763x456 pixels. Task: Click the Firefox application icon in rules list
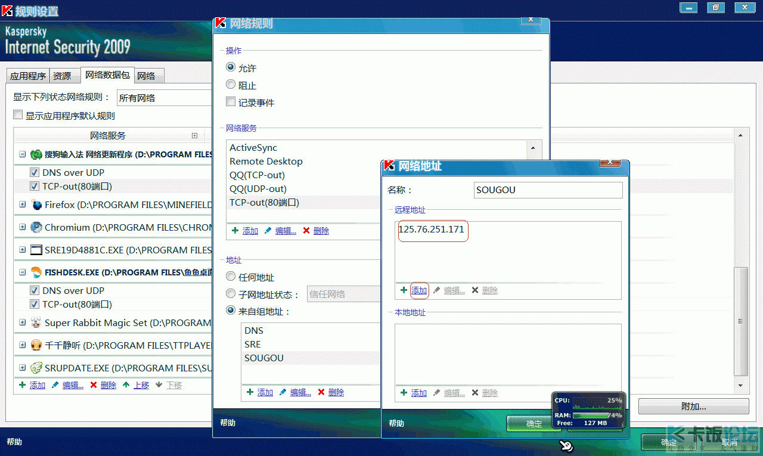click(36, 204)
